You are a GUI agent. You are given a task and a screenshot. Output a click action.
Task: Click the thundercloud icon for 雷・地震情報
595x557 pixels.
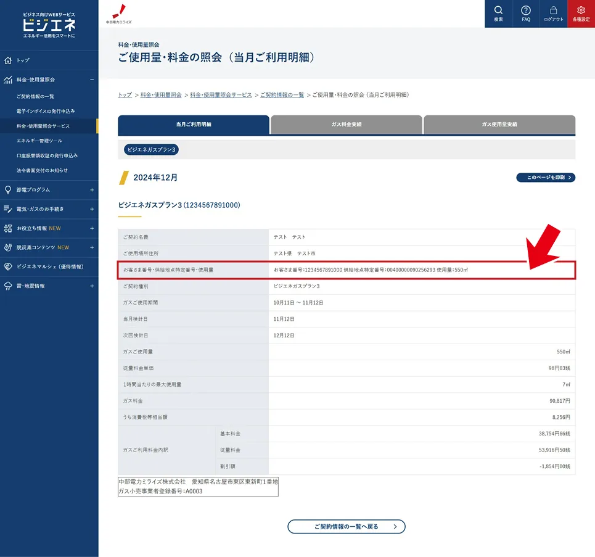(x=8, y=286)
